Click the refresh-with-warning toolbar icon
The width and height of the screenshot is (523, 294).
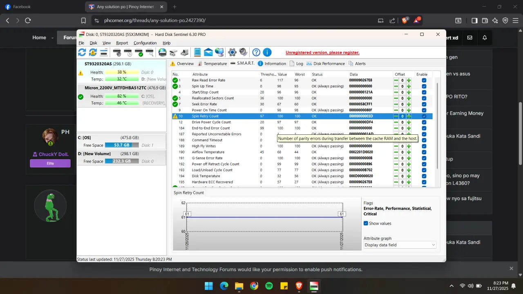[93, 52]
